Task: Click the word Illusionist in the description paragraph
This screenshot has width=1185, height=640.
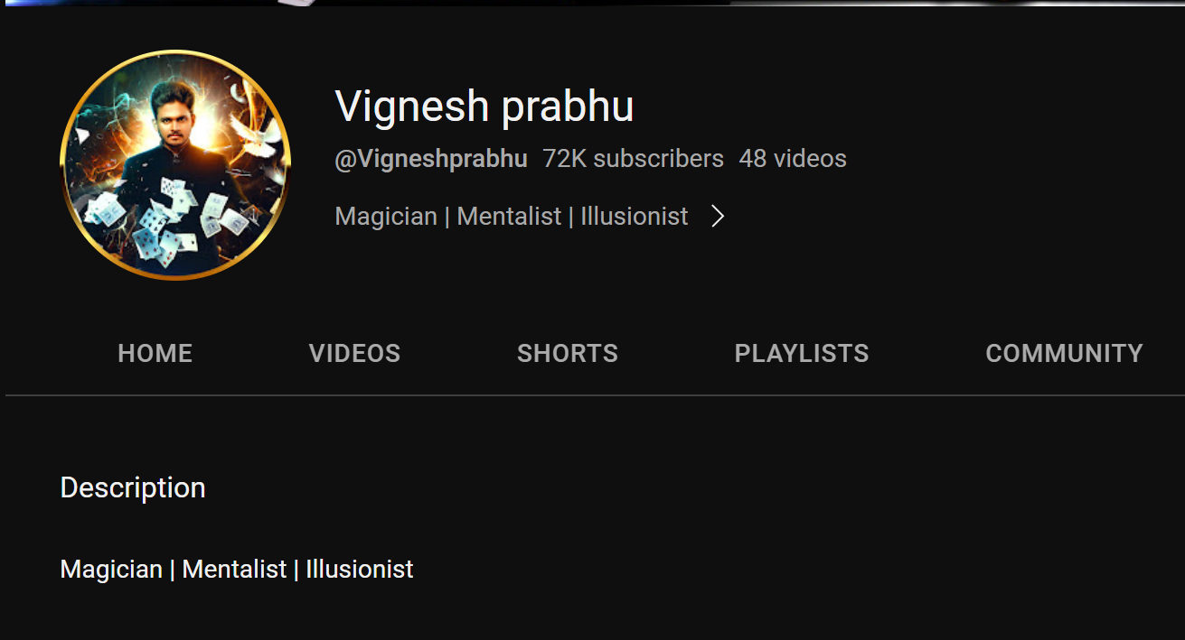Action: pyautogui.click(x=359, y=570)
